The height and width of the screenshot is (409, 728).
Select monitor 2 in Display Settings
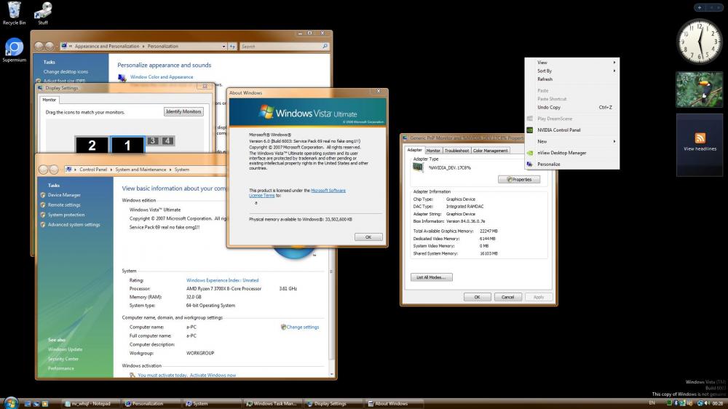[92, 146]
